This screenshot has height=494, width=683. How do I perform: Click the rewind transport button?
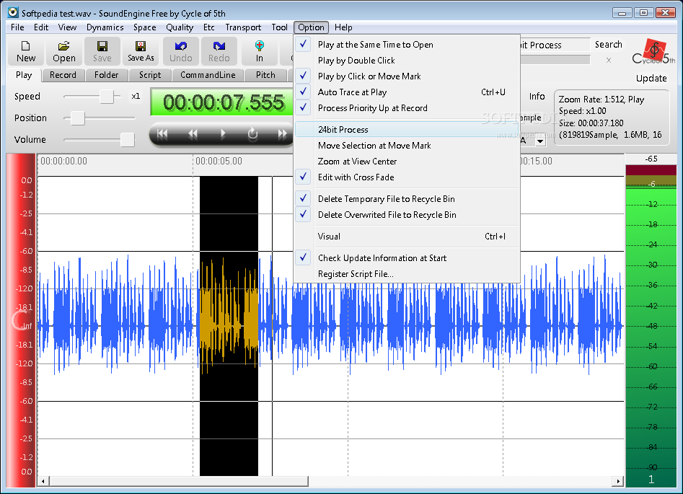pyautogui.click(x=193, y=134)
